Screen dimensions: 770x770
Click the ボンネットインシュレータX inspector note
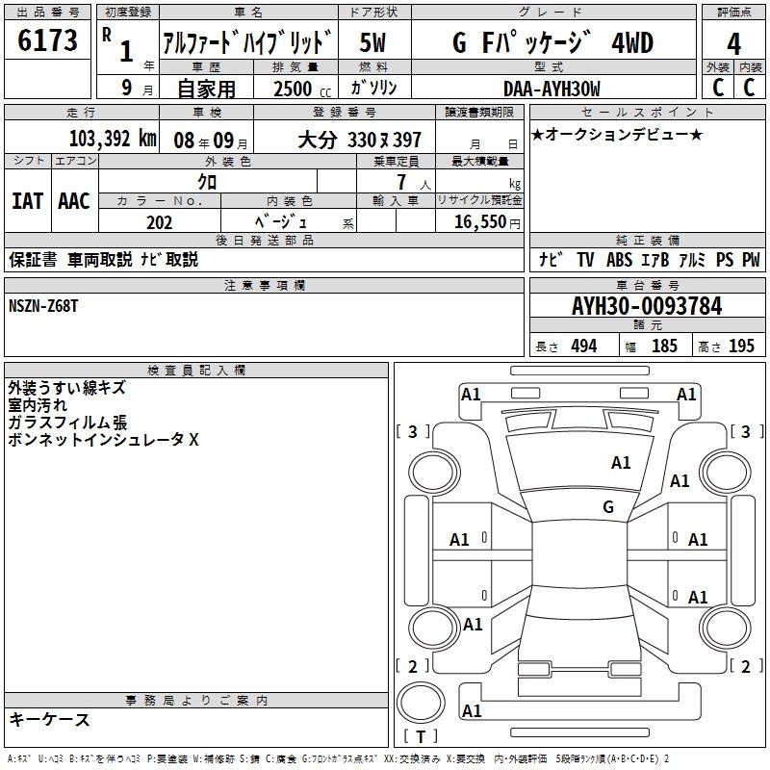103,440
